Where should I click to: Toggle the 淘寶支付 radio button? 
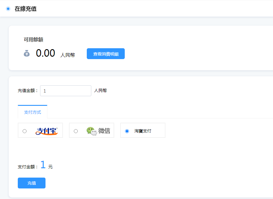tap(127, 131)
